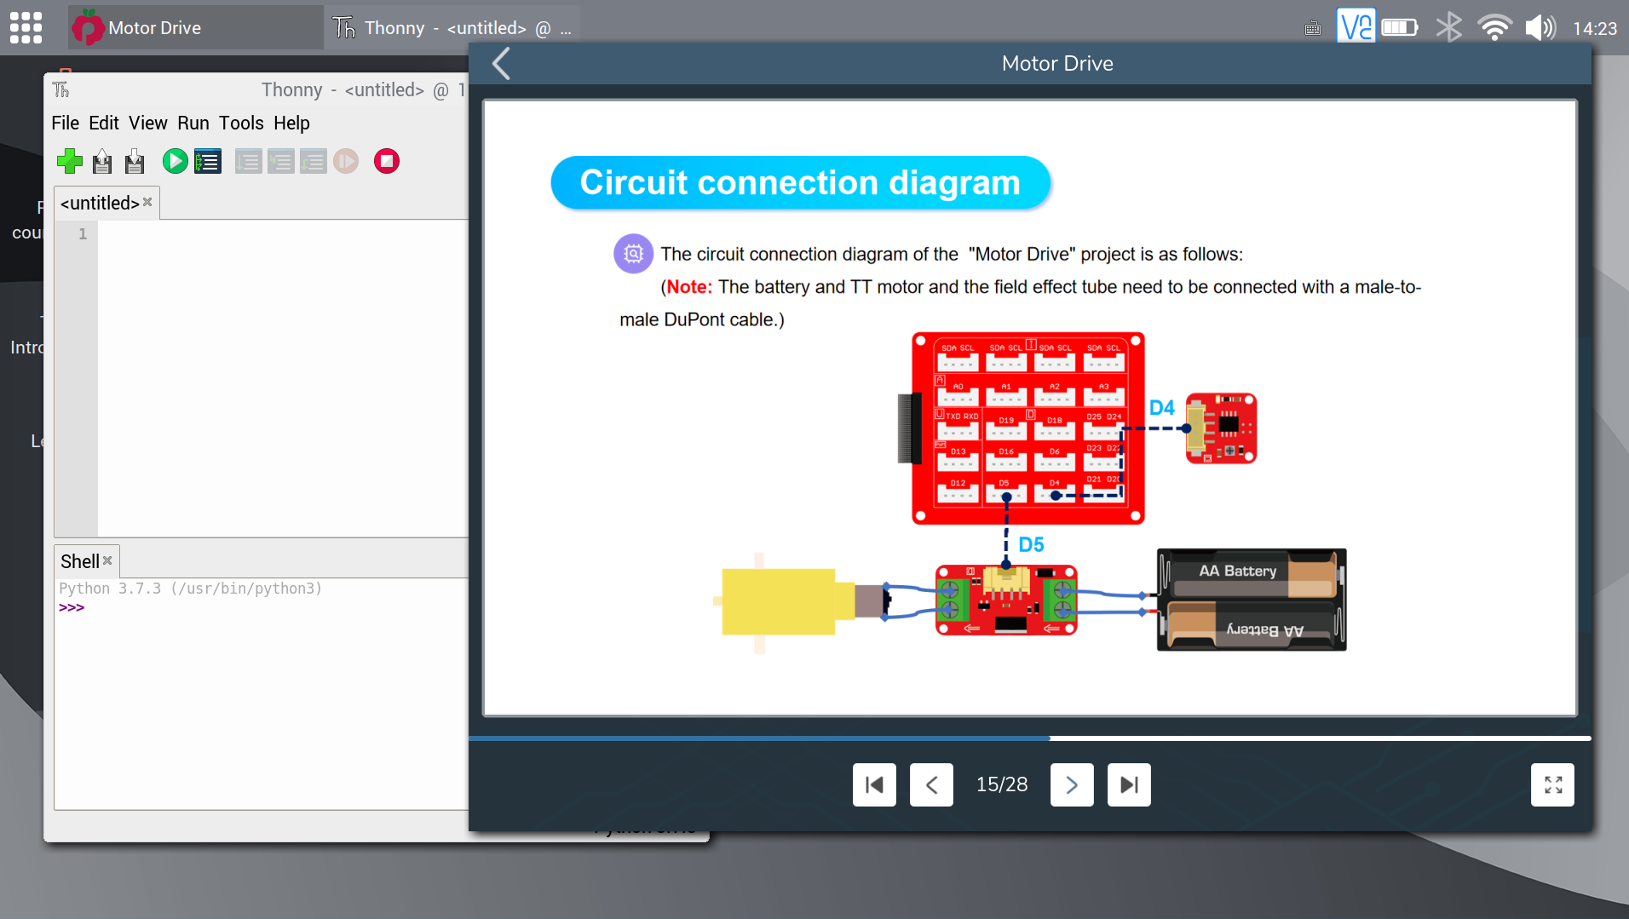Toggle fullscreen slide view
Image resolution: width=1629 pixels, height=919 pixels.
pos(1552,784)
